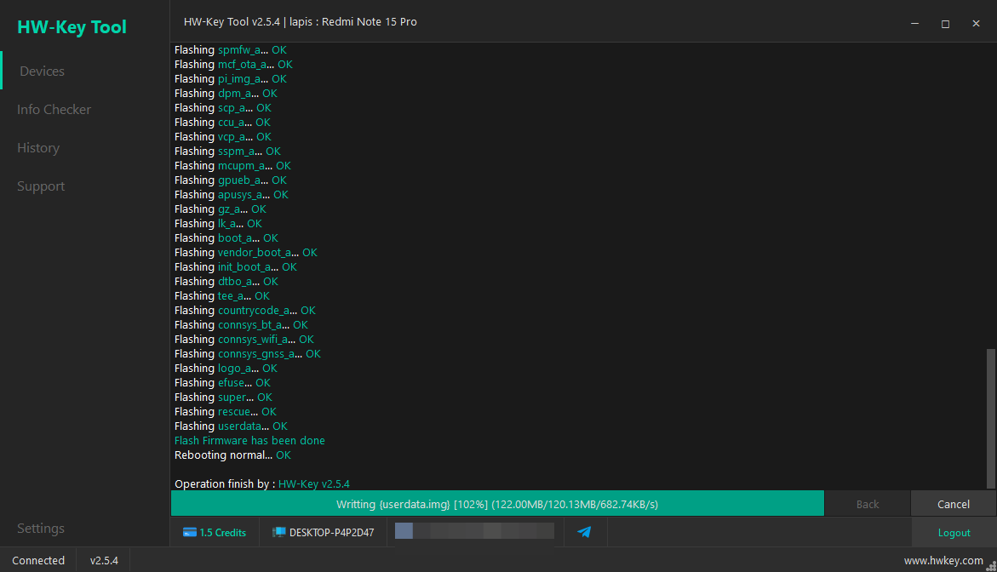Select the 'Flashing lk_a... OK' line
This screenshot has width=997, height=572.
coord(218,223)
